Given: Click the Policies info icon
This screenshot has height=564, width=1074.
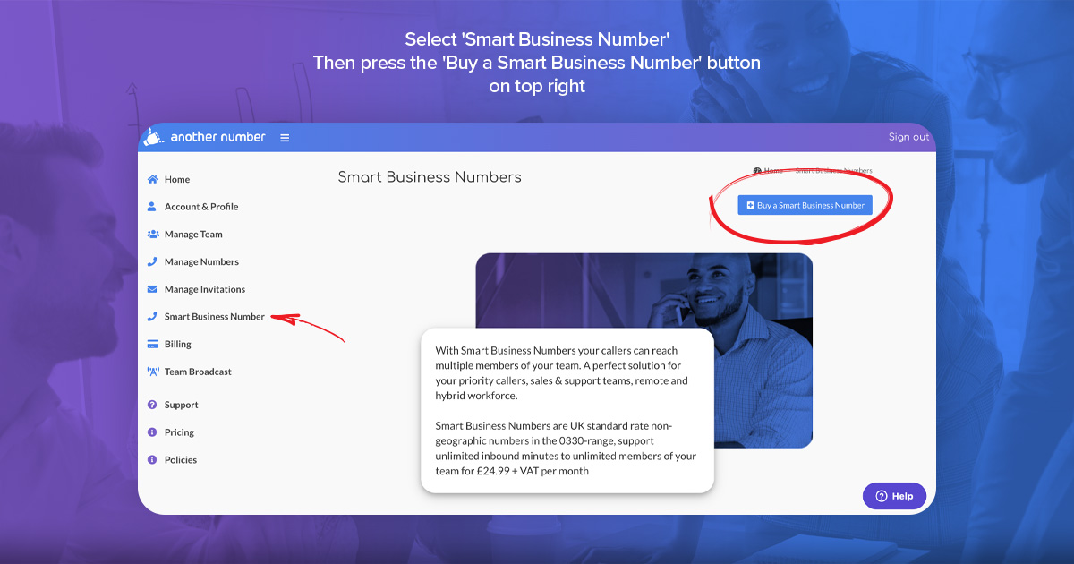Looking at the screenshot, I should click(152, 459).
